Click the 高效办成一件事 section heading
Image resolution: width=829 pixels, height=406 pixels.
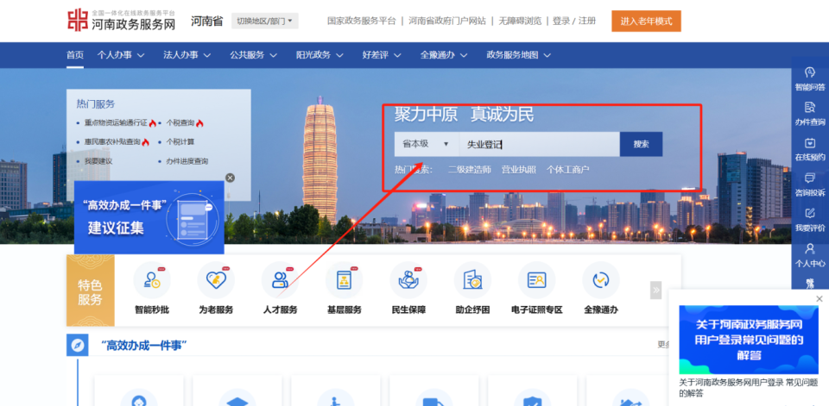144,346
